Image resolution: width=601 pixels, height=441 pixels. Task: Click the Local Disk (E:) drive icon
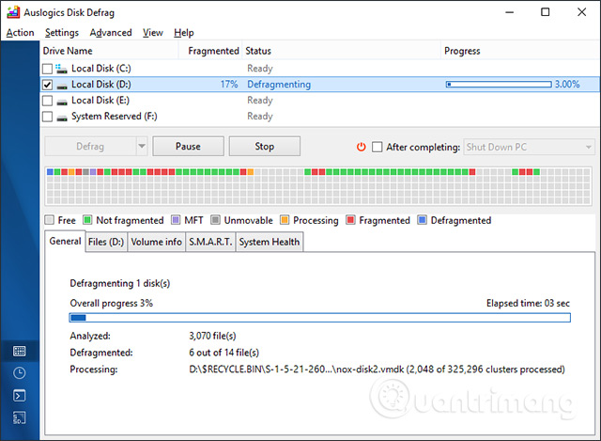(x=62, y=102)
